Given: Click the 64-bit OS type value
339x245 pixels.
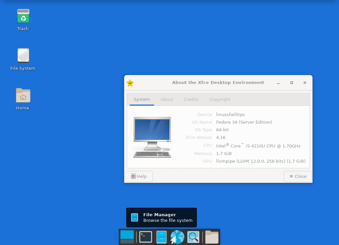Looking at the screenshot, I should point(222,130).
